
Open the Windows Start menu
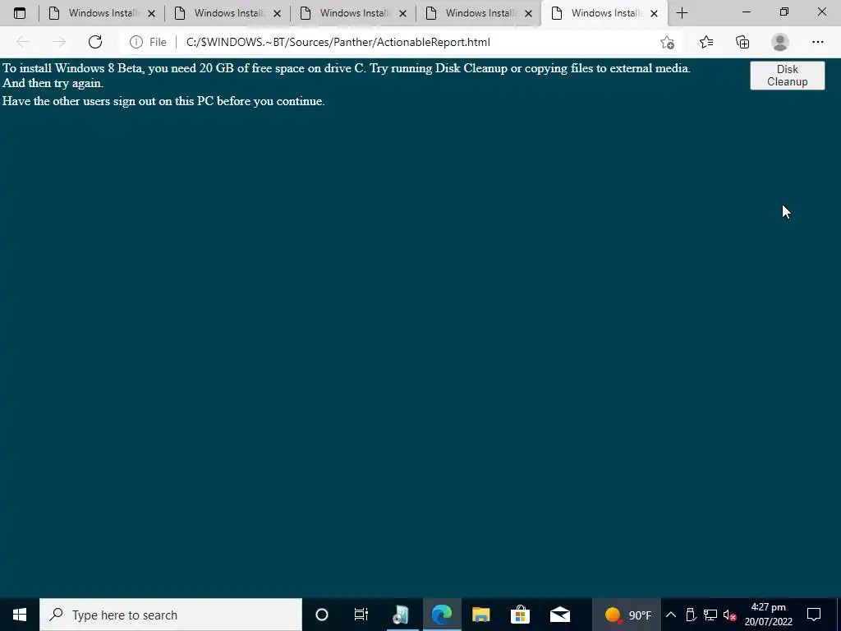click(20, 615)
